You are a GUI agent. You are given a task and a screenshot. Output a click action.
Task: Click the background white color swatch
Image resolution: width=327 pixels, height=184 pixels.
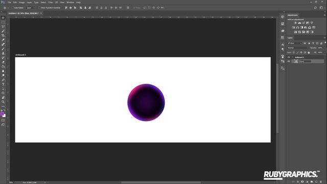pos(5,116)
